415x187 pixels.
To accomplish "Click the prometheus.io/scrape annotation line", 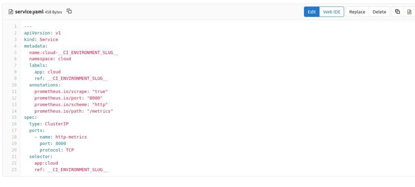I will point(71,92).
